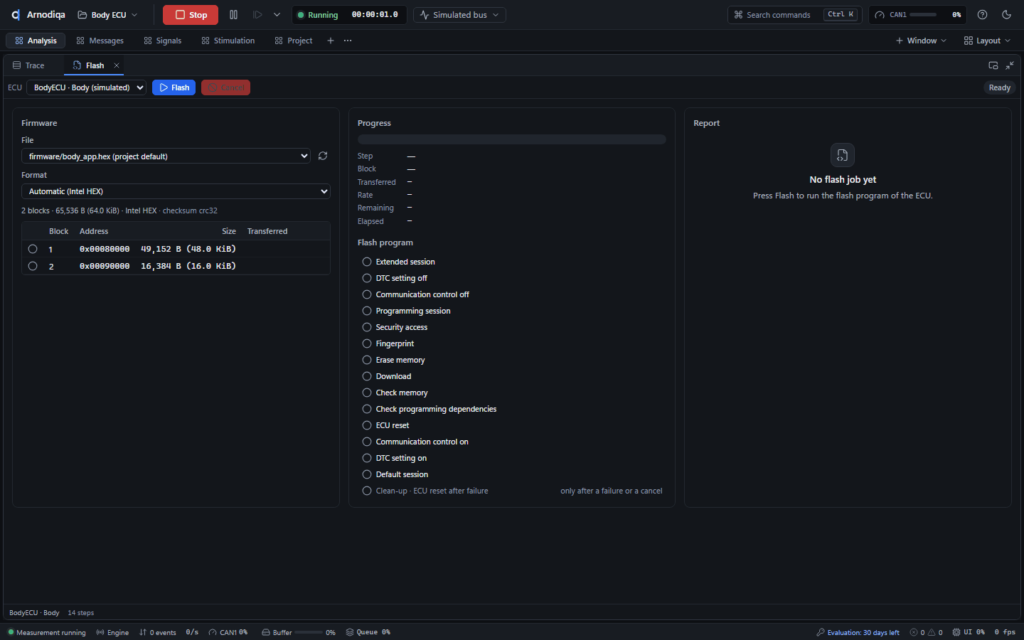
Task: Click the Erase memory step
Action: (400, 360)
